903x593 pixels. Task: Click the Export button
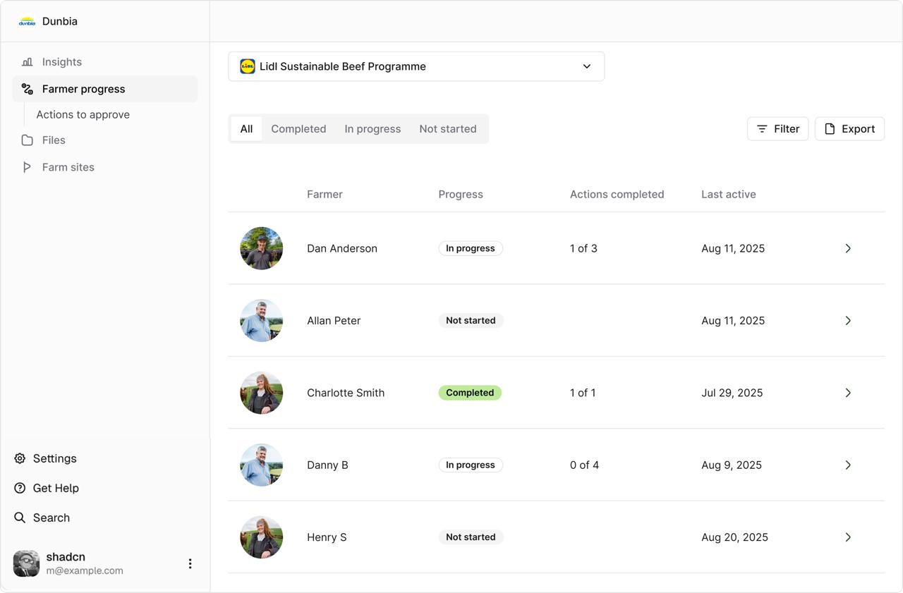click(x=849, y=128)
